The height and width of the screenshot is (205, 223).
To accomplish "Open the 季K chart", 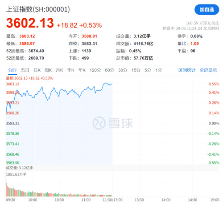I will point(70,70).
